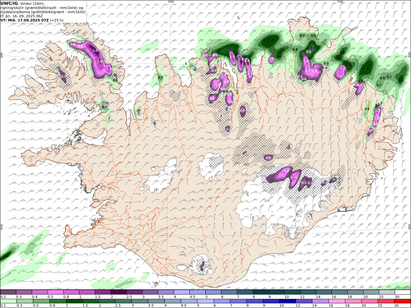Click the 'UWC/IG: Vindur (10m)' title line

point(23,3)
